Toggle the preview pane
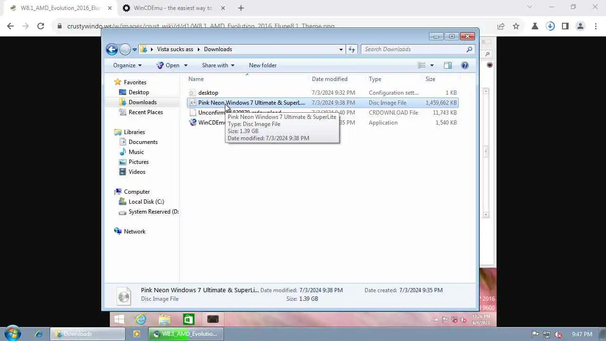 (x=448, y=65)
